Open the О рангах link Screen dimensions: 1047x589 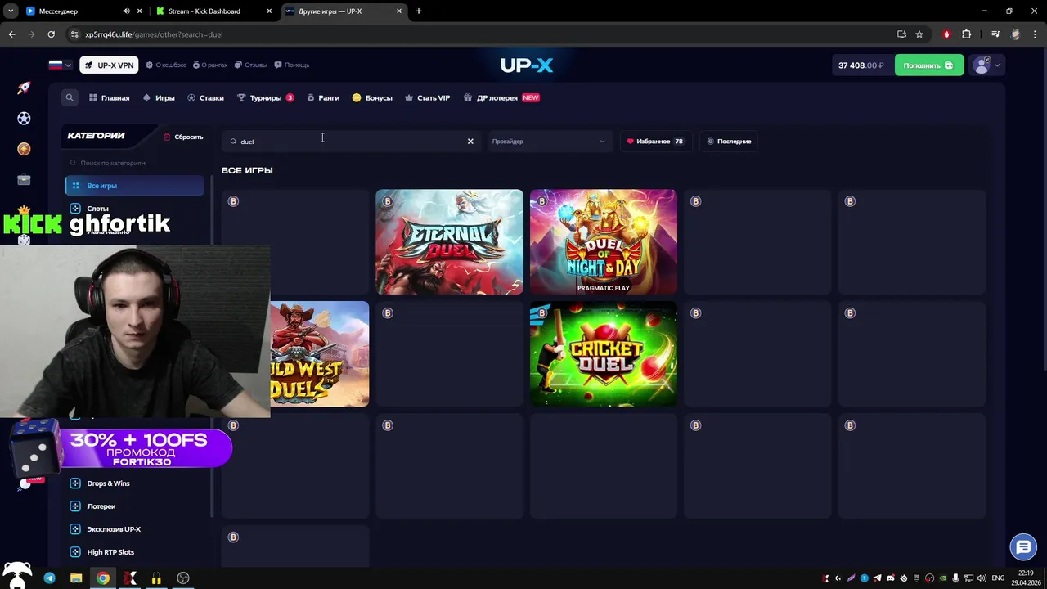click(209, 65)
